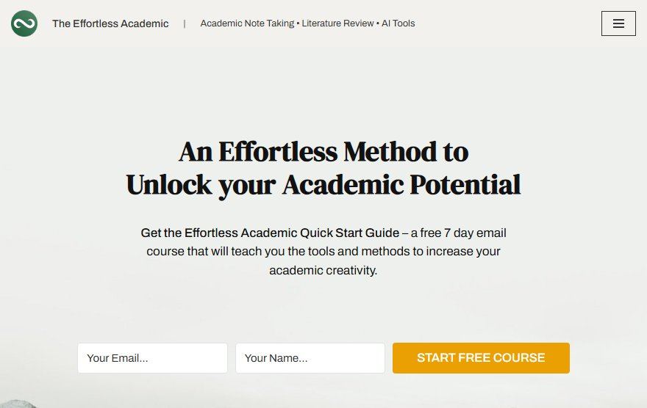This screenshot has height=408, width=647.
Task: Click the "Literature Review" tagline text
Action: (337, 23)
